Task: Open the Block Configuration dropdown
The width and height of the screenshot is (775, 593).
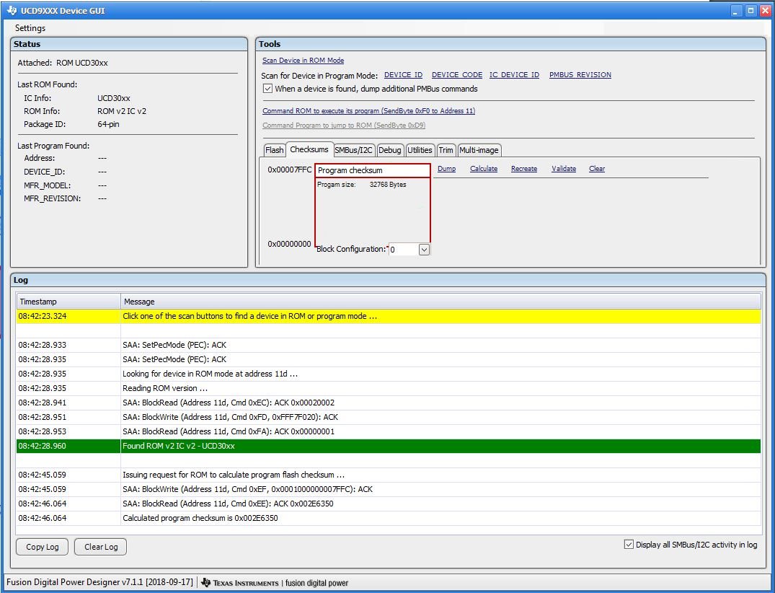Action: point(424,250)
